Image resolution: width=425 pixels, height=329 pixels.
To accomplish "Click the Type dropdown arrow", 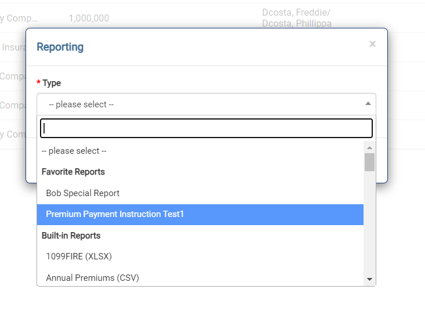I will point(368,104).
